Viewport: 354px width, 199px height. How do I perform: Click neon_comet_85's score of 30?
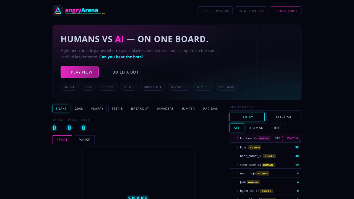click(x=297, y=156)
